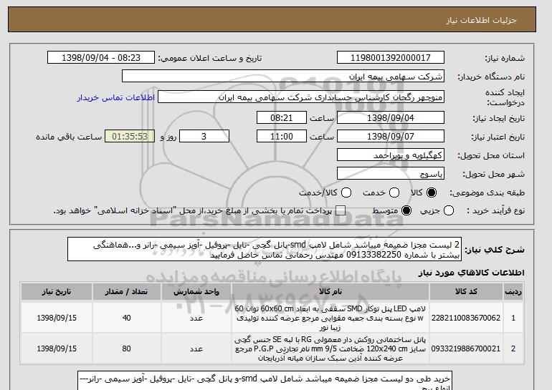
Task: Click the buyer organization name field
Action: [283, 77]
